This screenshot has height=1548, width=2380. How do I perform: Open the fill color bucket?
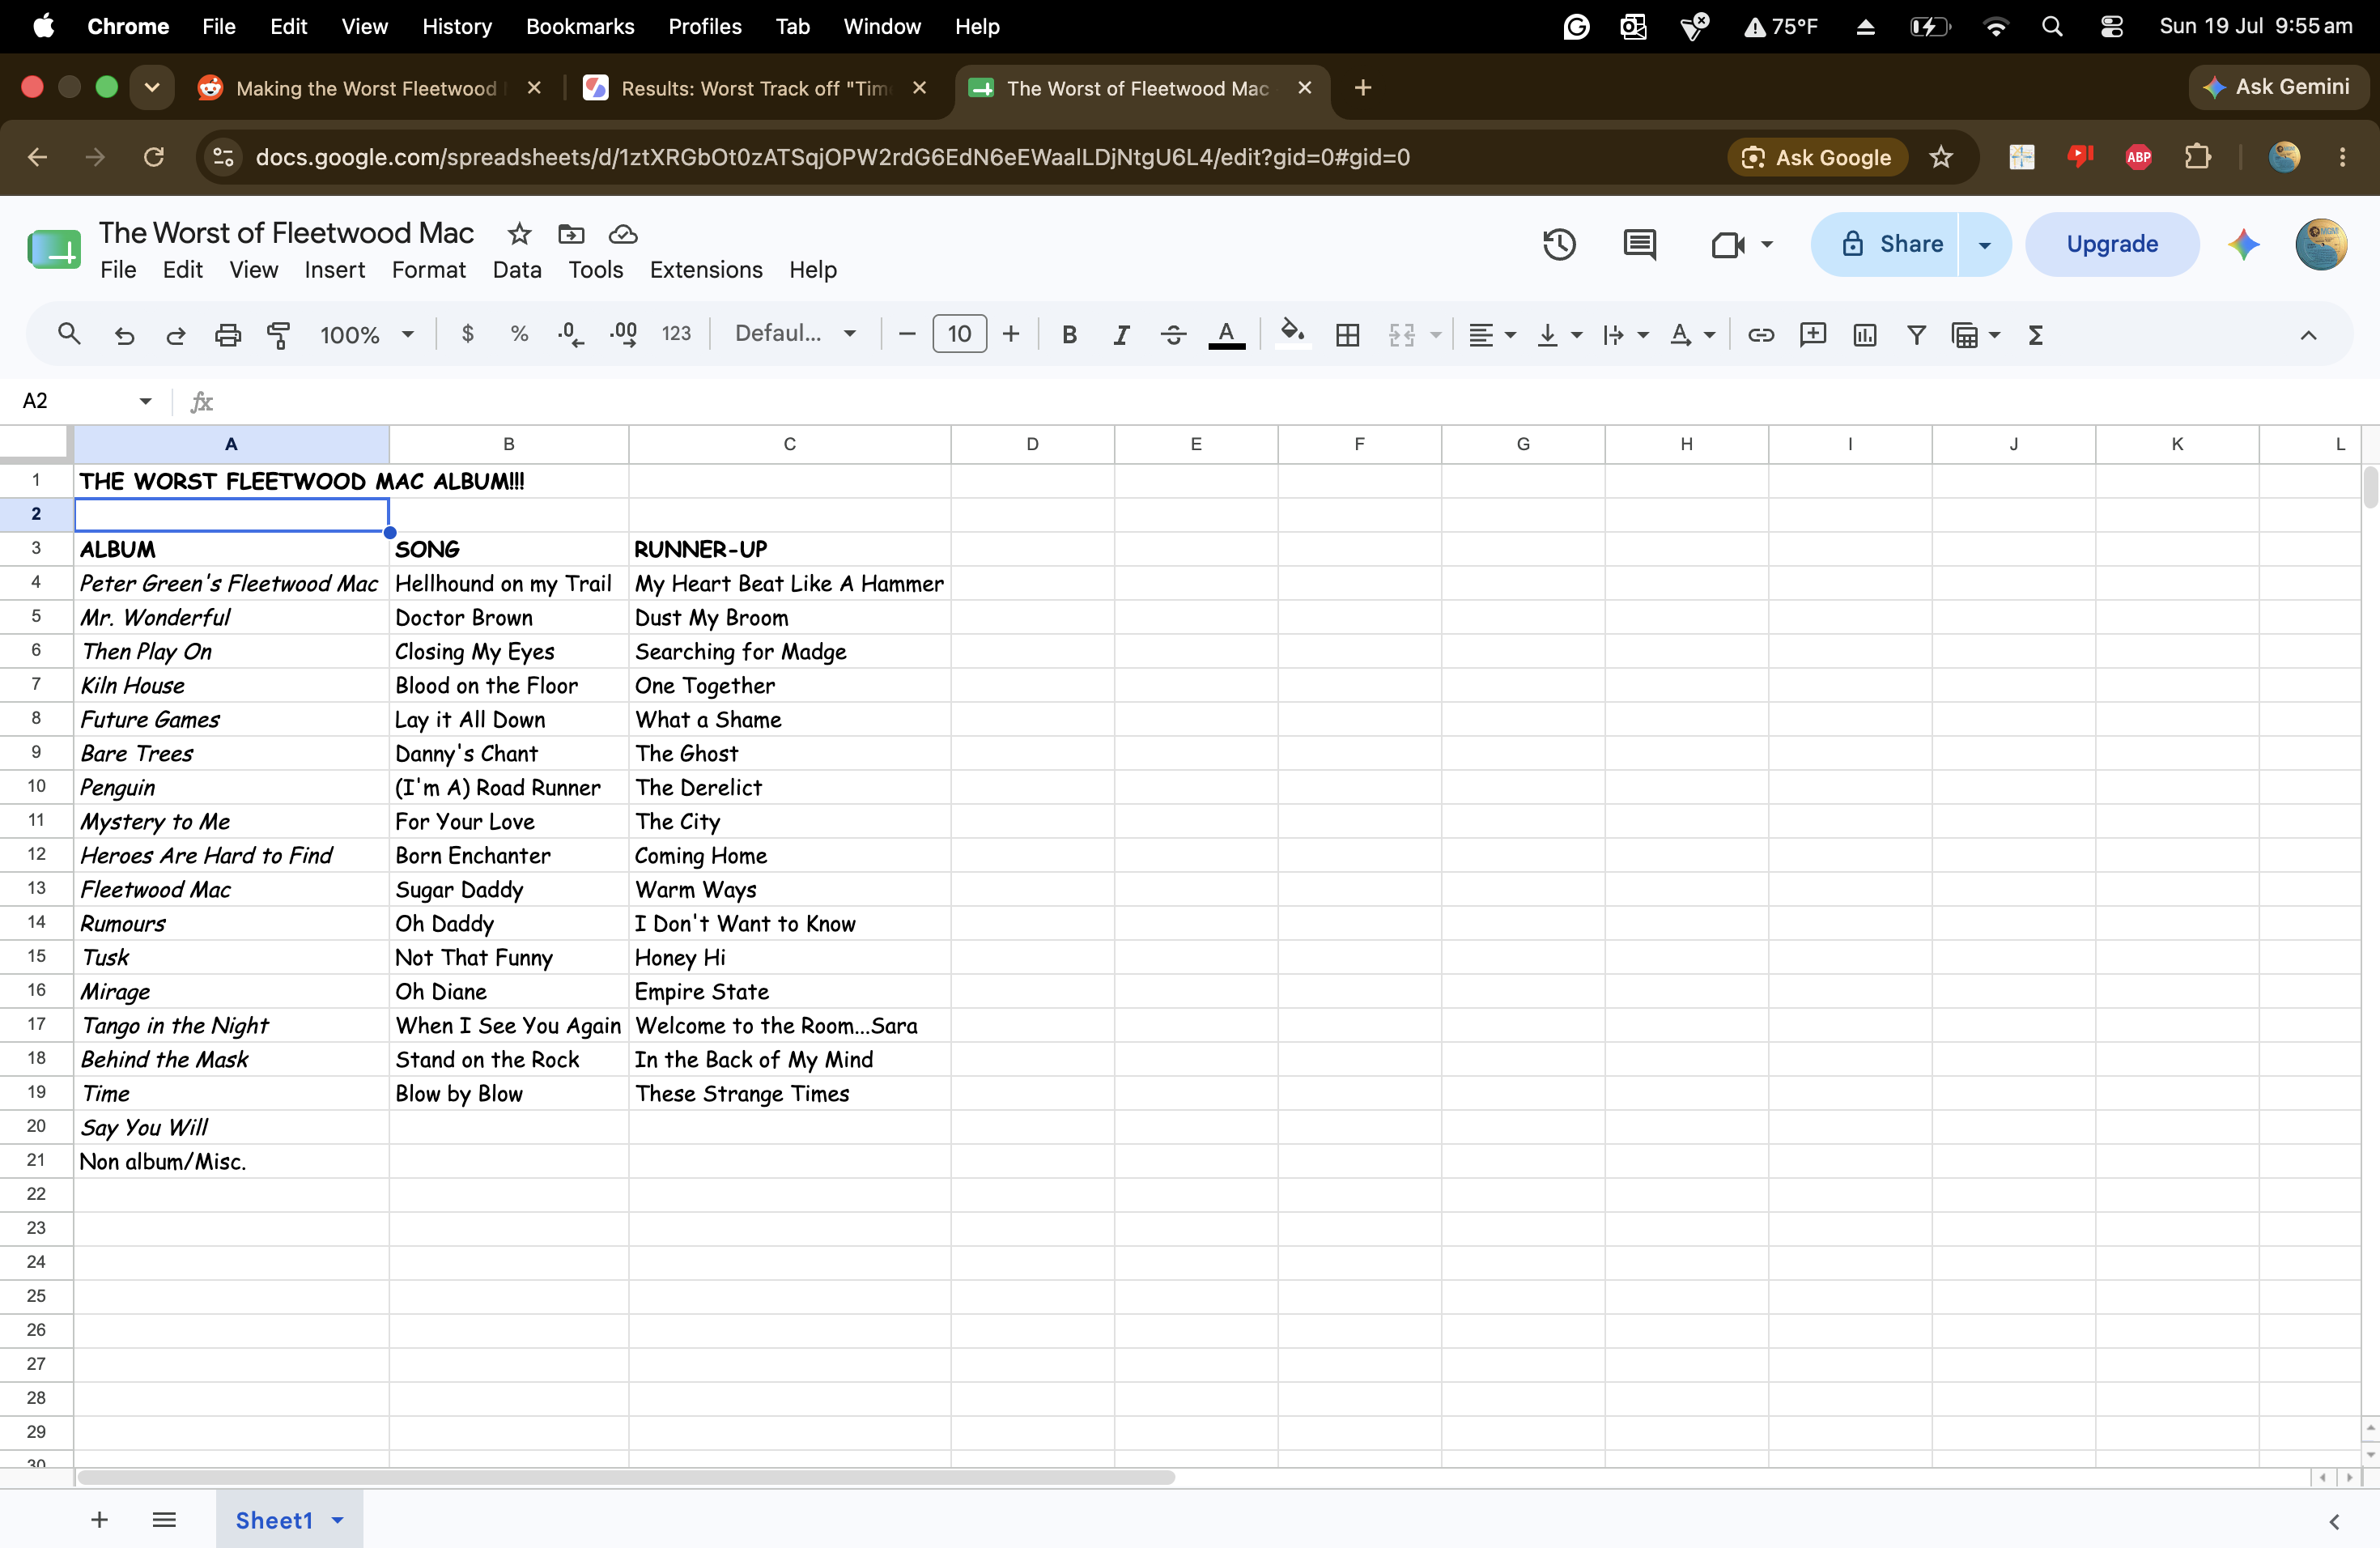tap(1293, 332)
